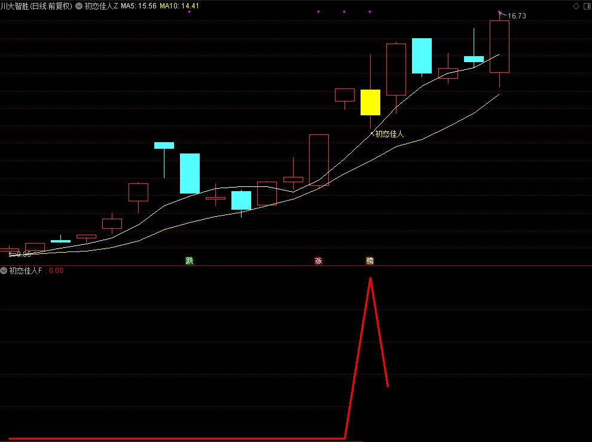Toggle the side panel icon at top right
592x442 pixels.
585,6
